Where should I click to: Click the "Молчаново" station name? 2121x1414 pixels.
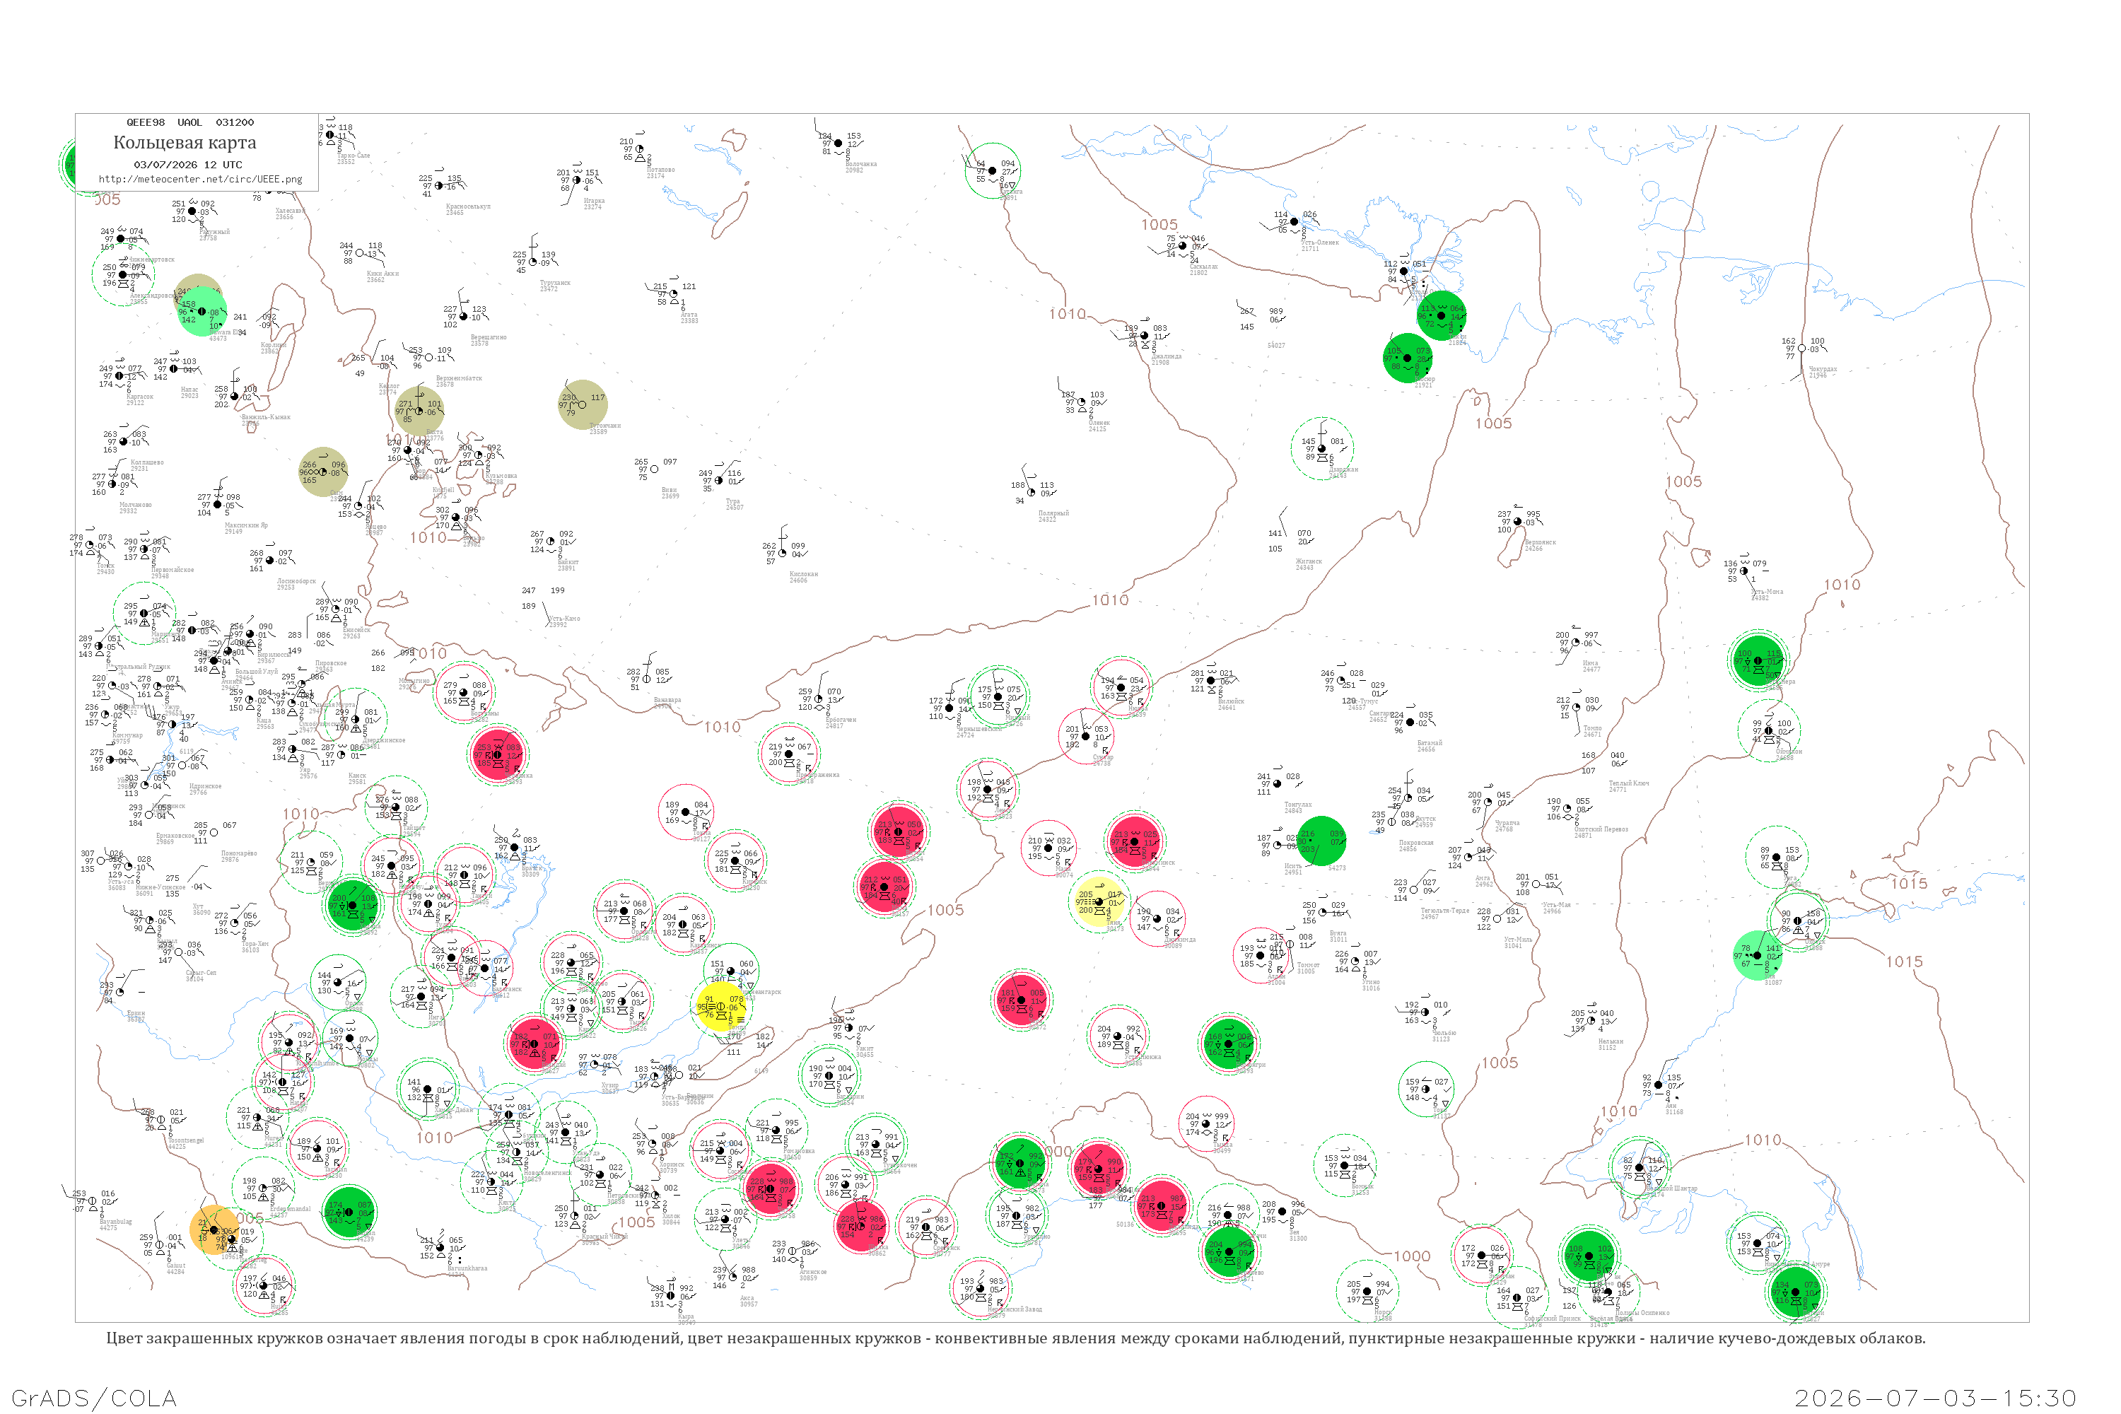135,505
